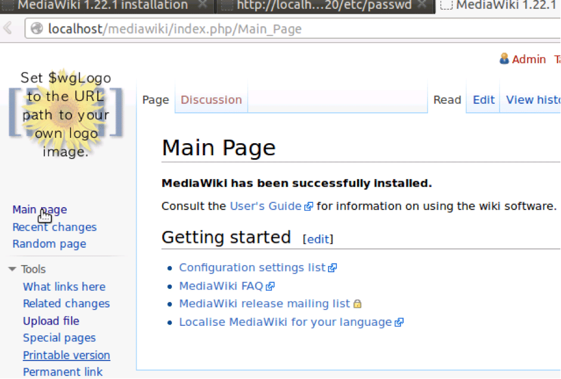Open Localise MediaWiki for your language link

286,322
